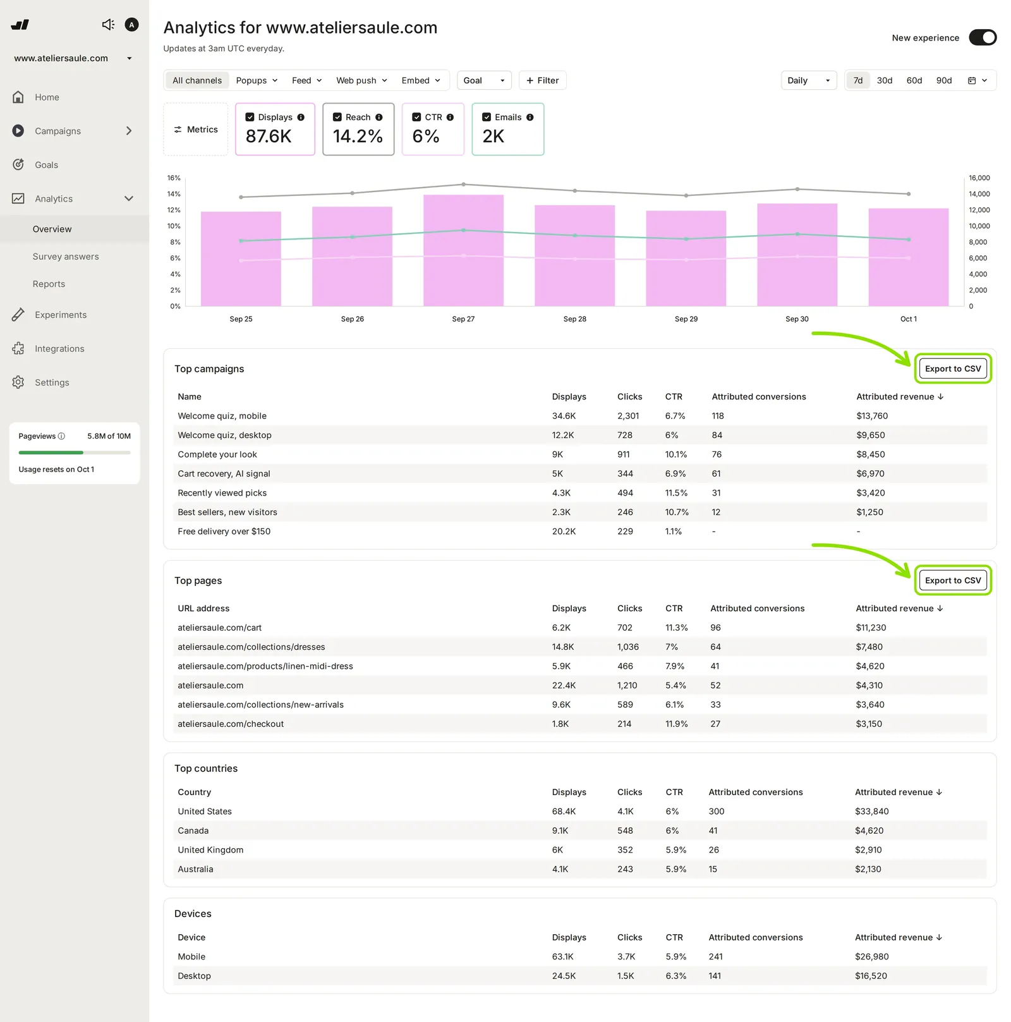Uncheck the Reach metric checkbox
Image resolution: width=1011 pixels, height=1022 pixels.
click(x=337, y=117)
